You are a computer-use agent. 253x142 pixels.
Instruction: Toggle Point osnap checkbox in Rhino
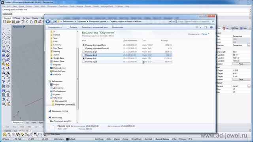click(19, 127)
